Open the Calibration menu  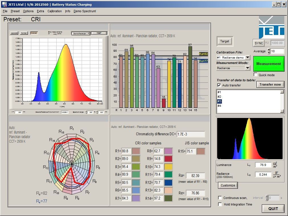(x=55, y=11)
